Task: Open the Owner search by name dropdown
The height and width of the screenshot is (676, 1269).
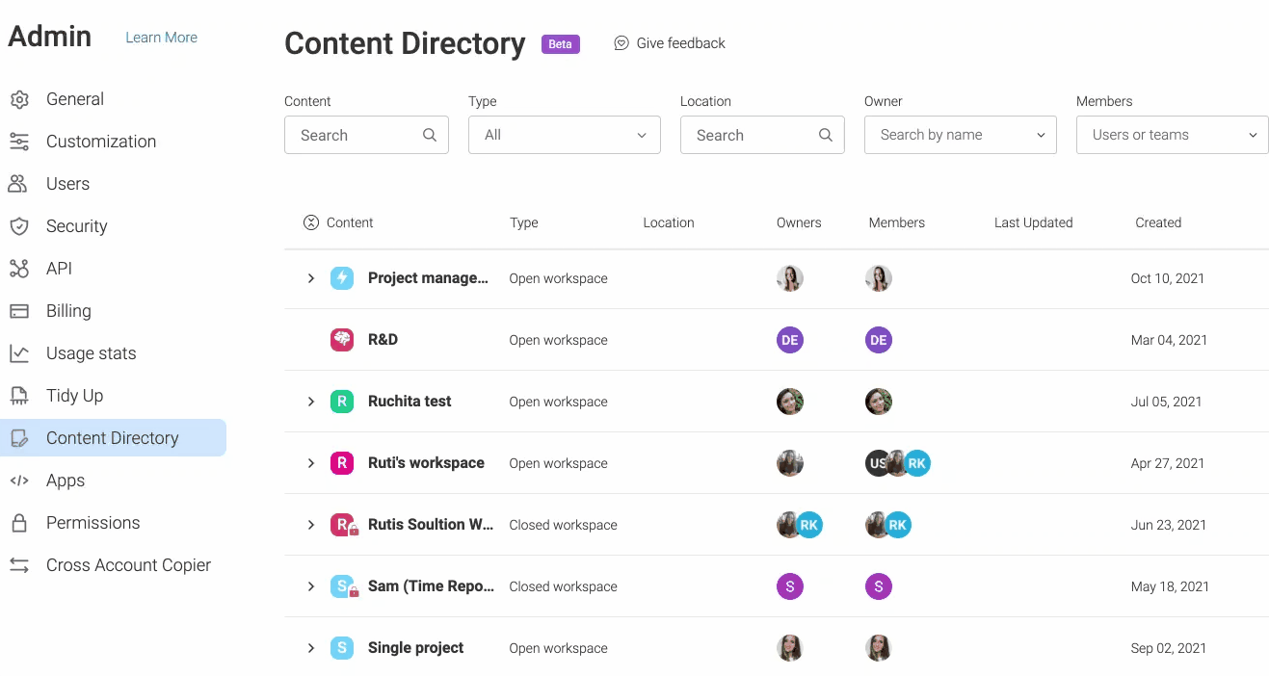Action: [x=961, y=135]
